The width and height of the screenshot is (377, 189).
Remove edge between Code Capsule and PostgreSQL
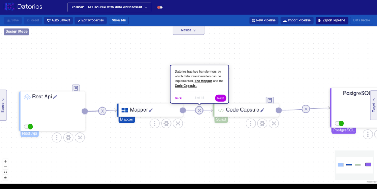306,109
